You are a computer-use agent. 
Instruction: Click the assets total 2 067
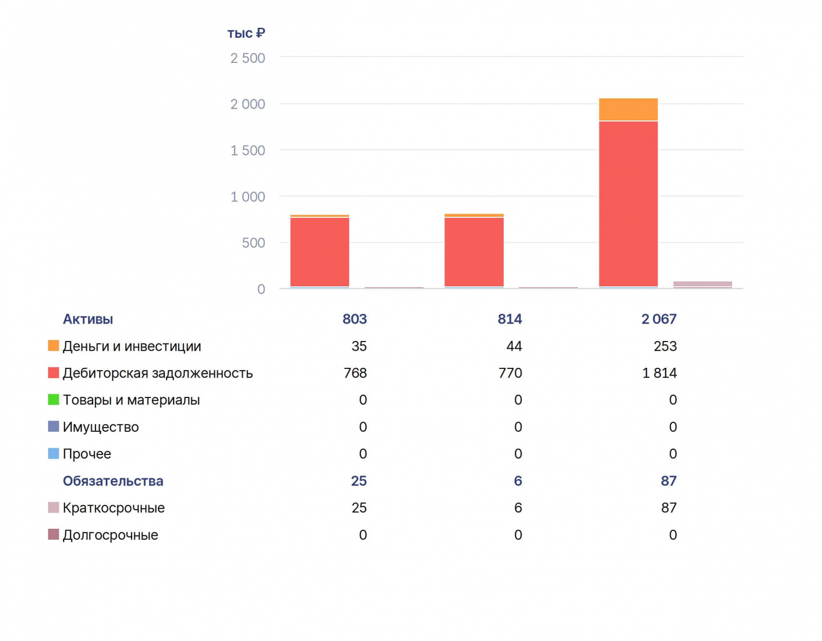(659, 319)
